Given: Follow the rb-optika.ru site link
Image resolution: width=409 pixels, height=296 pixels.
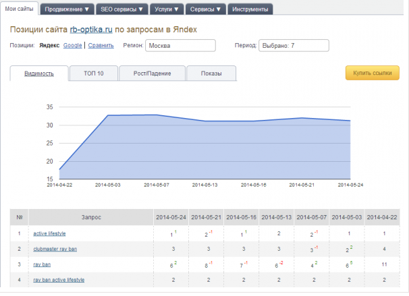Looking at the screenshot, I should (x=91, y=30).
